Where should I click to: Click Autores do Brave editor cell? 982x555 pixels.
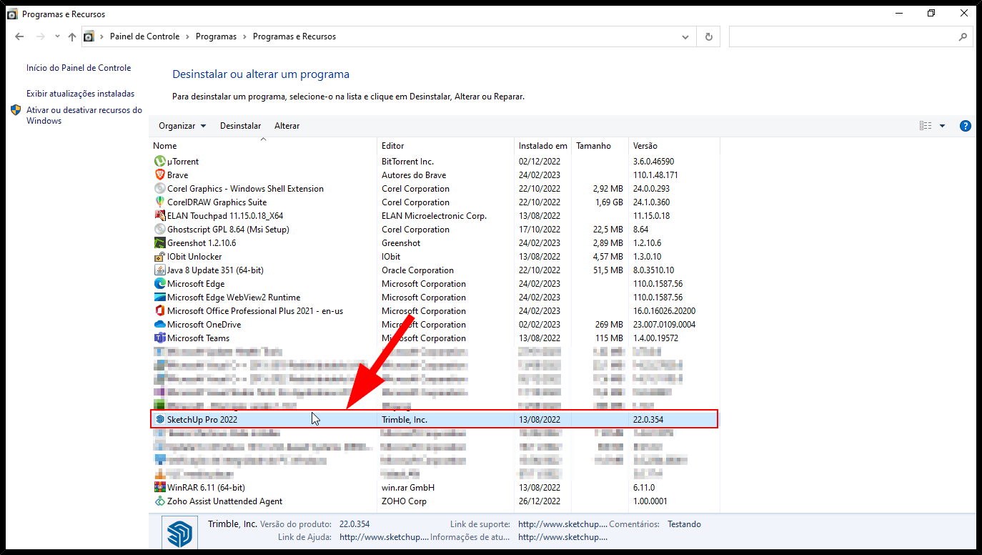click(x=414, y=175)
